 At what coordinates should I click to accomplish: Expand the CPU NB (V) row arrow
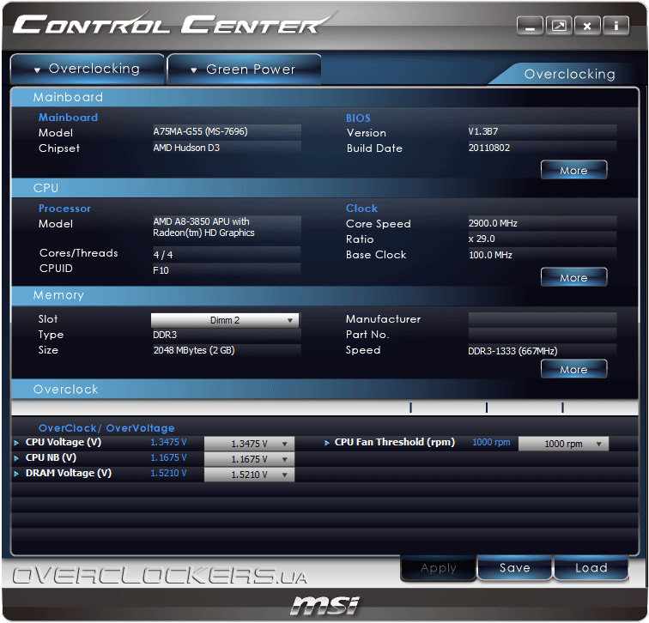pyautogui.click(x=16, y=458)
